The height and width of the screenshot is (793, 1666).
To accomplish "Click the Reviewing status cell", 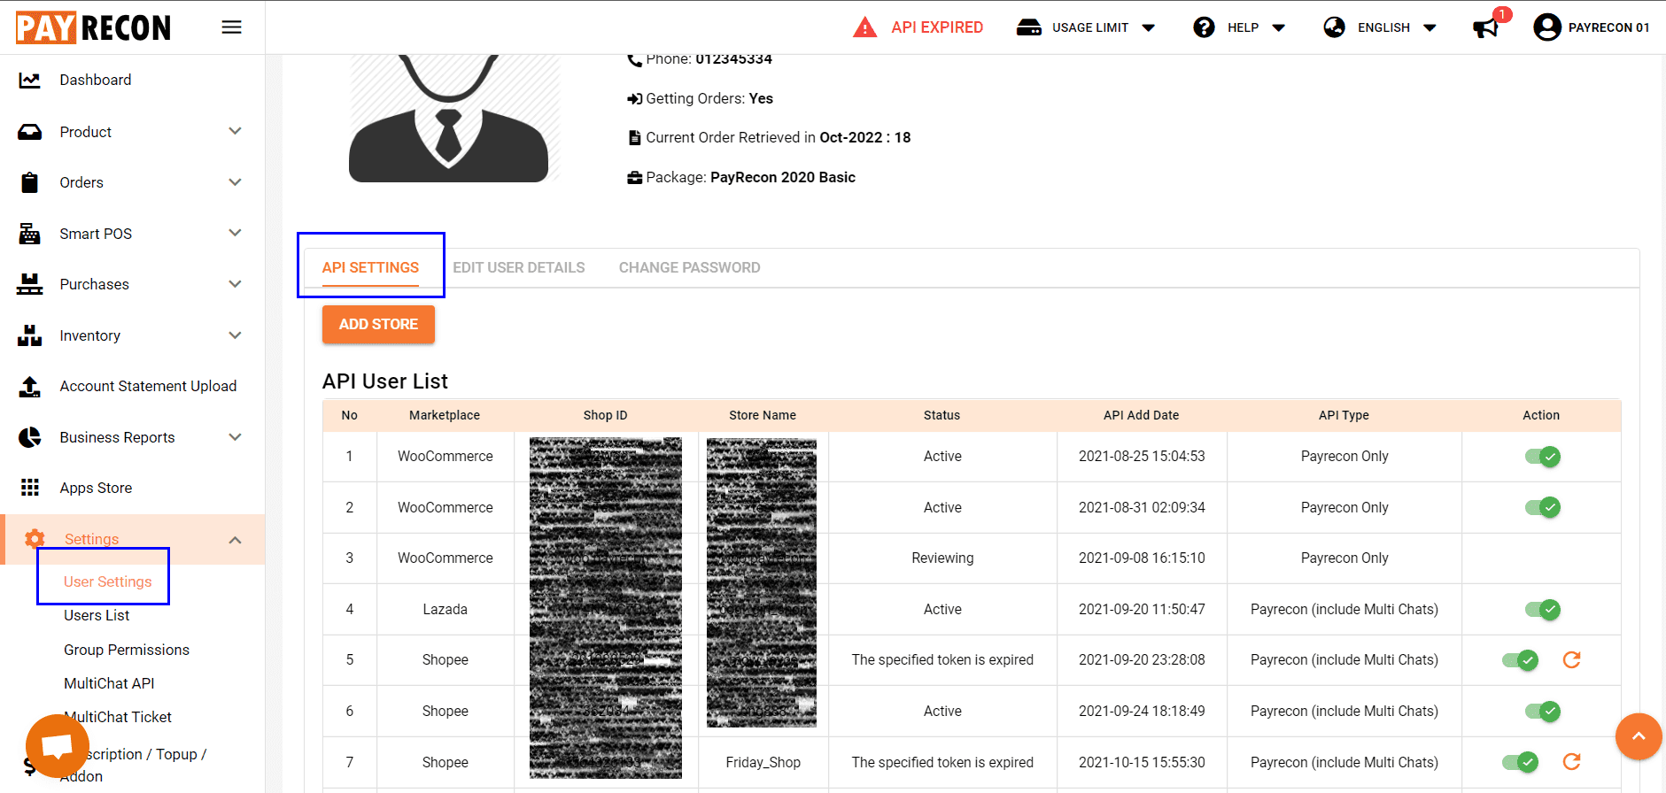I will pos(942,558).
